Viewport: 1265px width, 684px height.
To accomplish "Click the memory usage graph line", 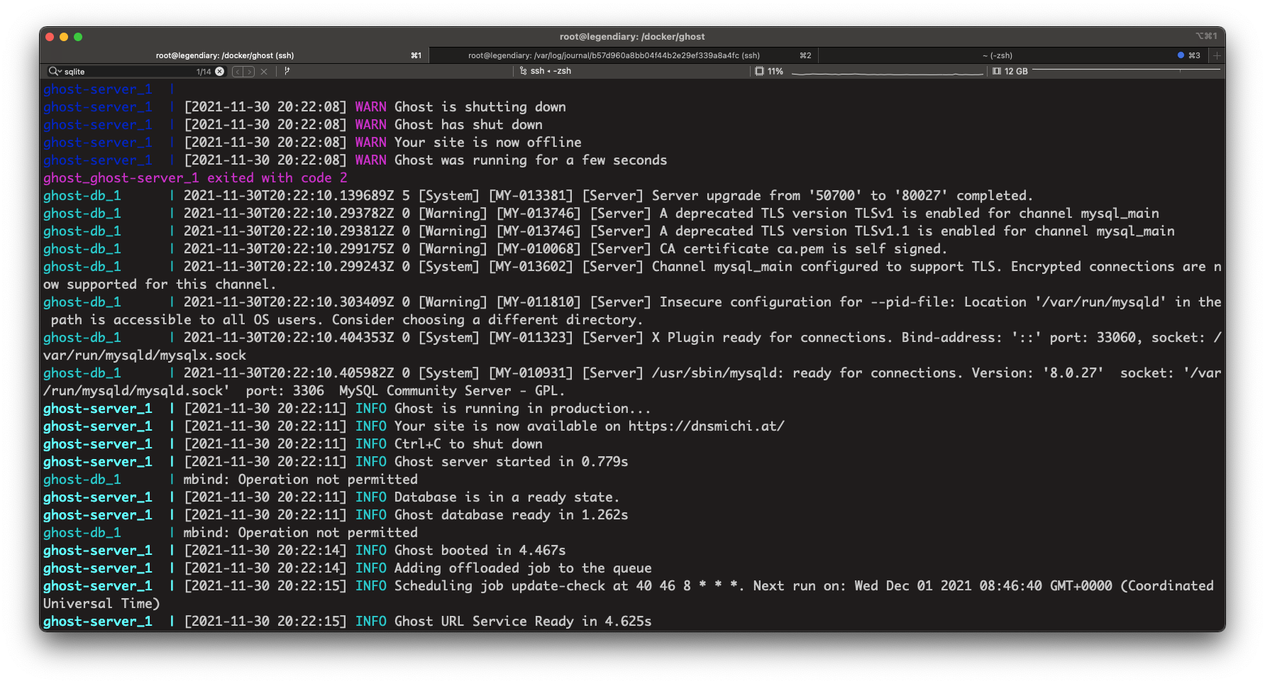I will click(x=1127, y=70).
